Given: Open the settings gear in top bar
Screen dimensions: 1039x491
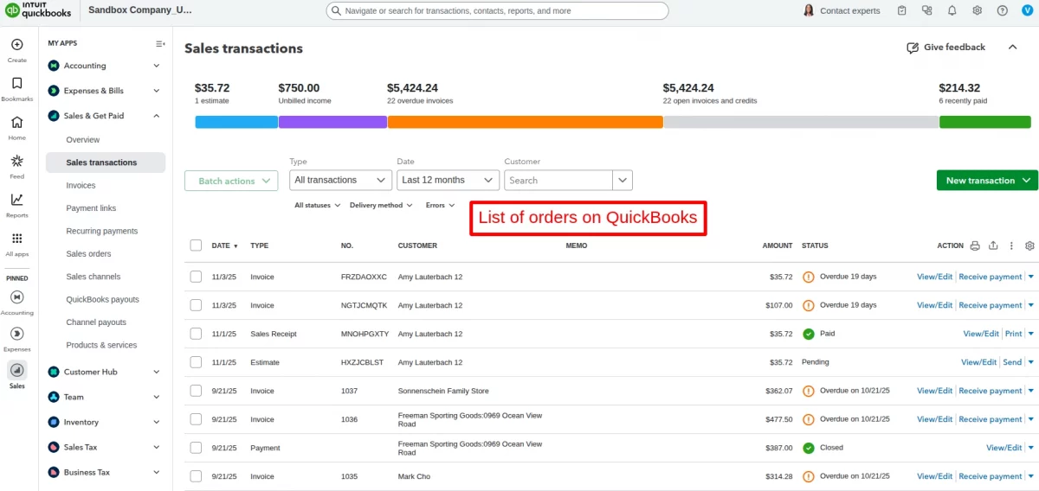Looking at the screenshot, I should click(x=977, y=10).
